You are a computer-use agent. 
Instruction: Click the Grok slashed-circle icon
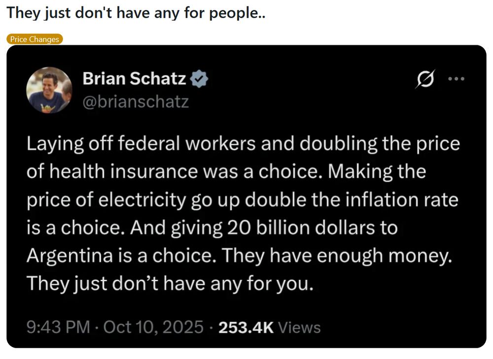[425, 79]
